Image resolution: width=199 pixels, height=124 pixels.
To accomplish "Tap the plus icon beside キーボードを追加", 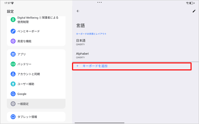I will (77, 66).
